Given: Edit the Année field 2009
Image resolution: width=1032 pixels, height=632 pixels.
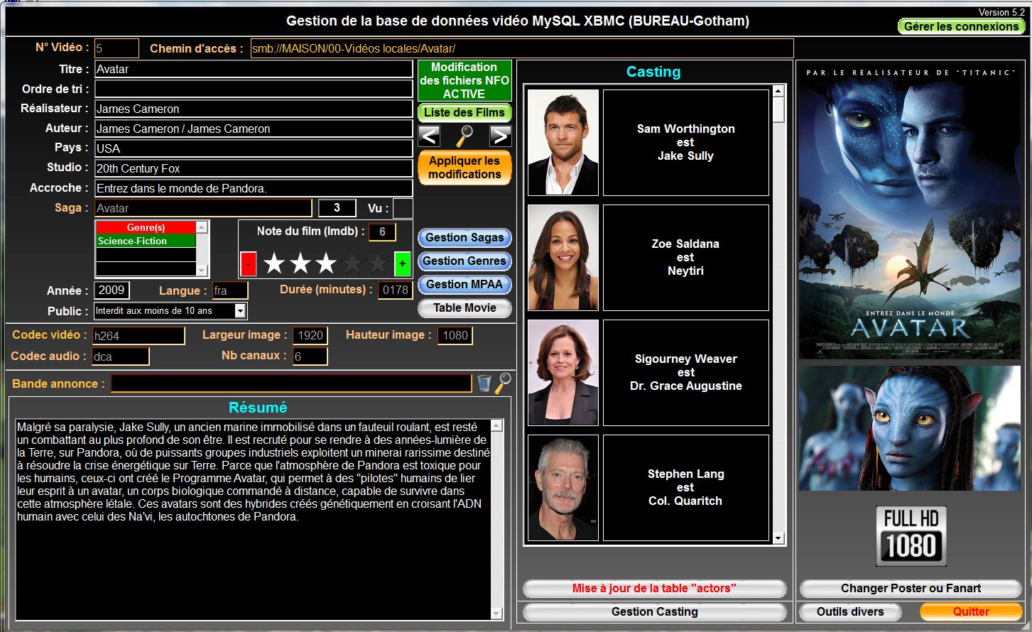Looking at the screenshot, I should click(112, 290).
